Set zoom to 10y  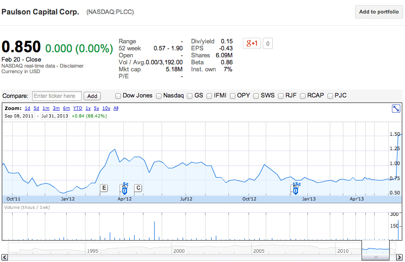click(106, 108)
